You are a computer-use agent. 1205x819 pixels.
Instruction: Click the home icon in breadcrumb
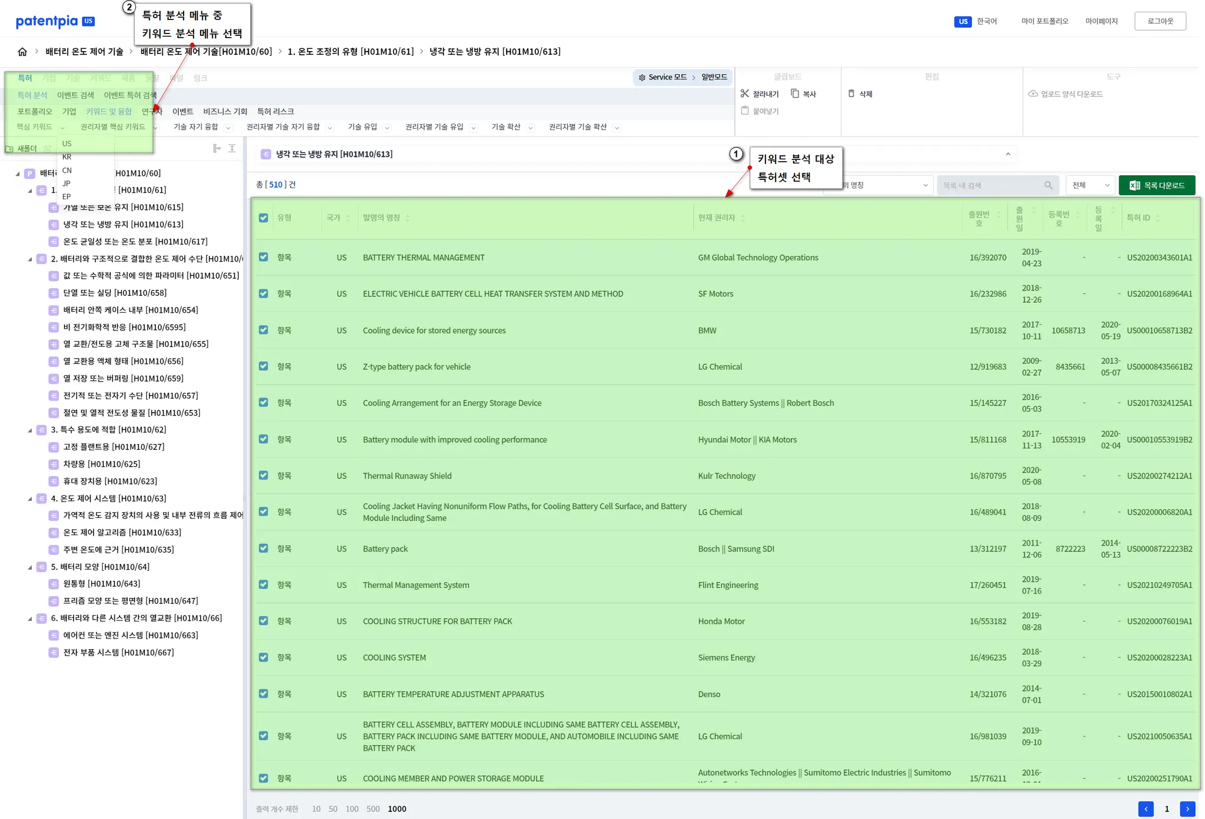(22, 52)
